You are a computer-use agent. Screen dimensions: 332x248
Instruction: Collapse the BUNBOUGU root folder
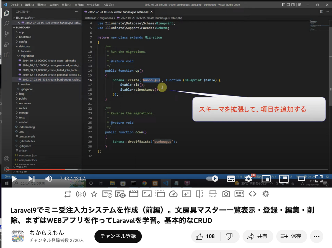(x=47, y=28)
